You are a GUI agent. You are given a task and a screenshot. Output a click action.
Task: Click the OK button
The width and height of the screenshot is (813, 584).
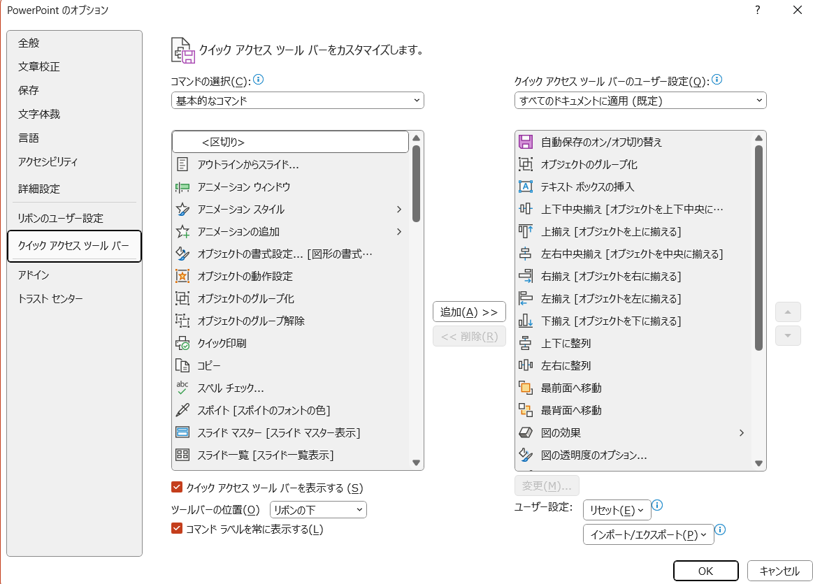[705, 571]
